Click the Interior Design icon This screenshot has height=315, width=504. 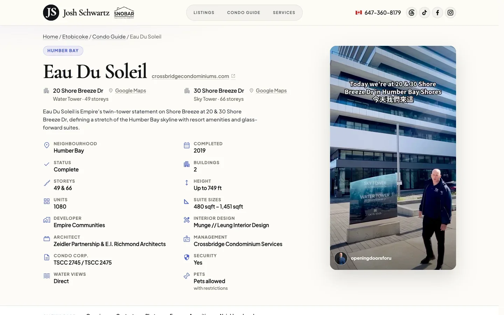(187, 220)
